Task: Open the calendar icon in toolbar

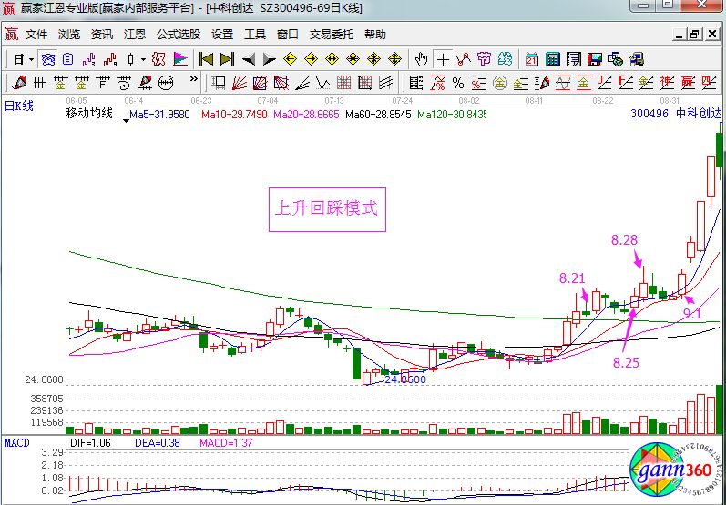Action: pos(532,59)
